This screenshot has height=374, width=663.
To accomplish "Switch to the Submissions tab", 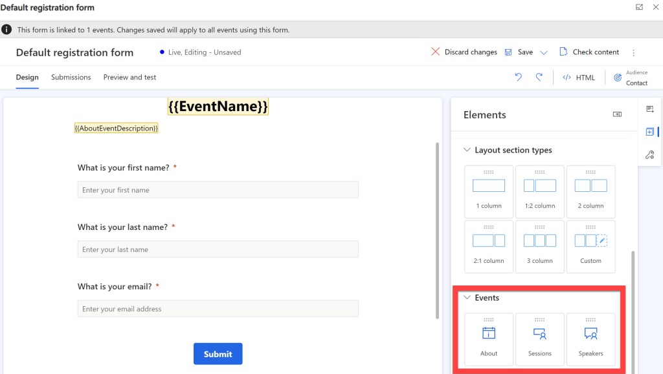I will (x=71, y=78).
